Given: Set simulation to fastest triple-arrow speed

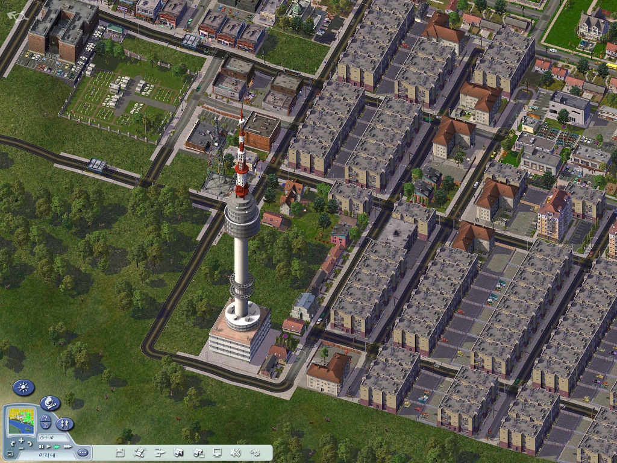Looking at the screenshot, I should pos(68,447).
